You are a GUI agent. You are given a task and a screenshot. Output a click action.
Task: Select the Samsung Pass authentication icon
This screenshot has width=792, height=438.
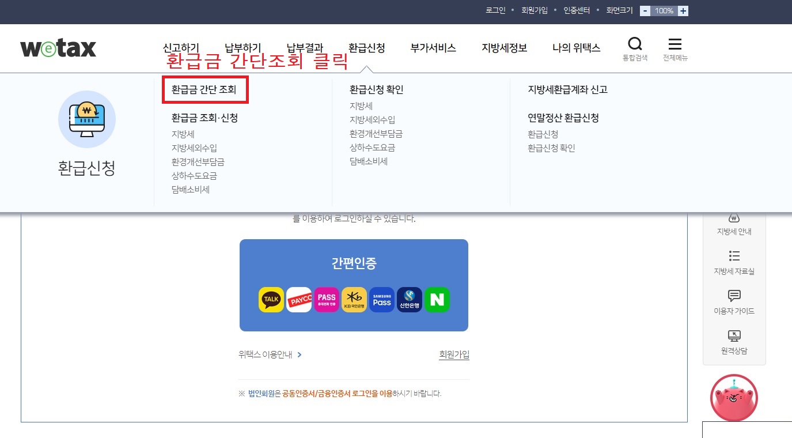click(x=382, y=299)
